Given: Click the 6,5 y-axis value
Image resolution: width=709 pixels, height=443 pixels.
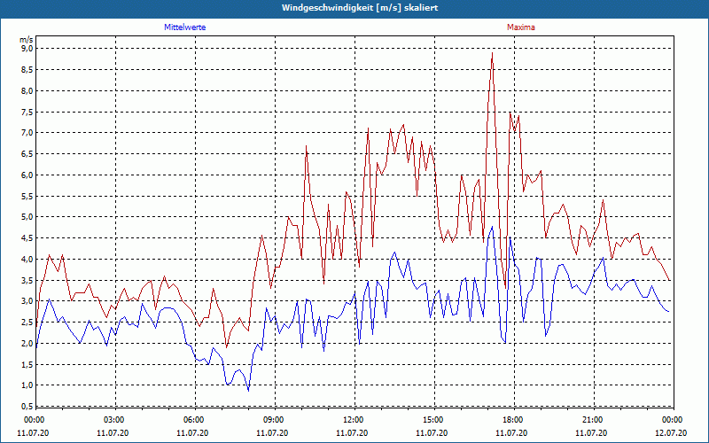Looking at the screenshot, I should (27, 153).
